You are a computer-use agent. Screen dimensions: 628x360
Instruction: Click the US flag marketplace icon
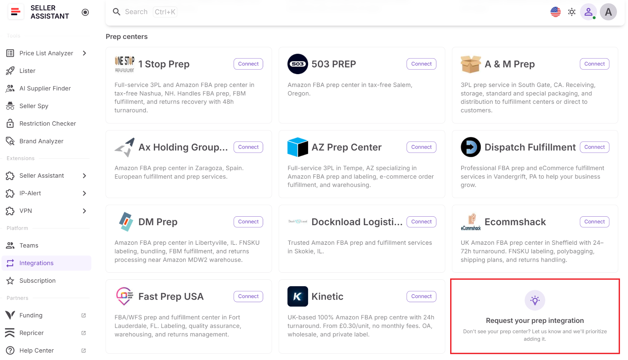click(555, 12)
